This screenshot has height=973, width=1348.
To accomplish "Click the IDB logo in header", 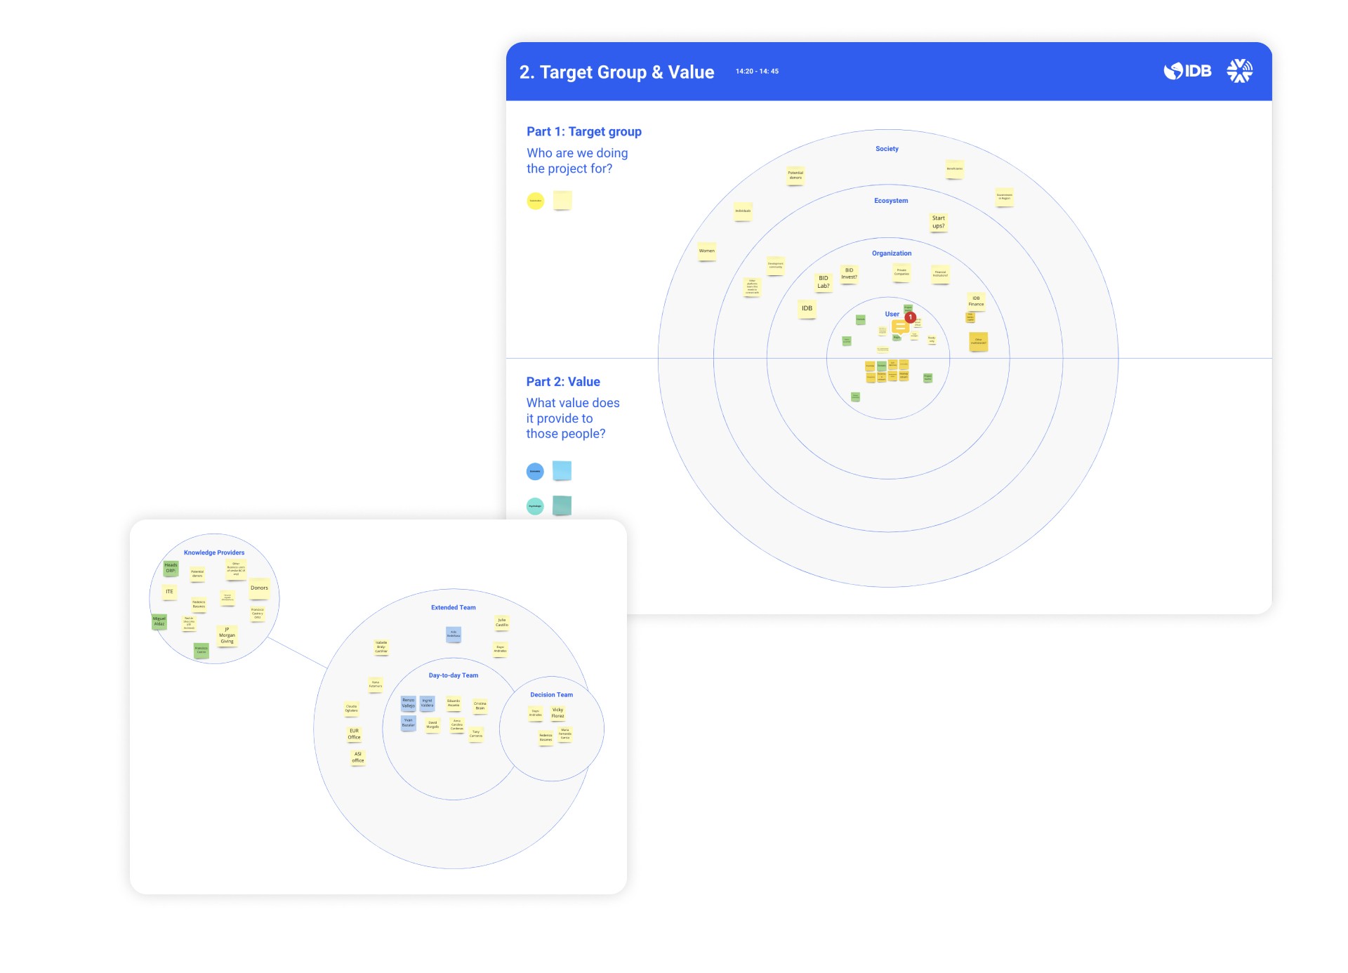I will pyautogui.click(x=1188, y=71).
